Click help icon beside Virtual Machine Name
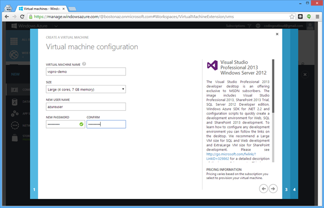 pos(84,64)
